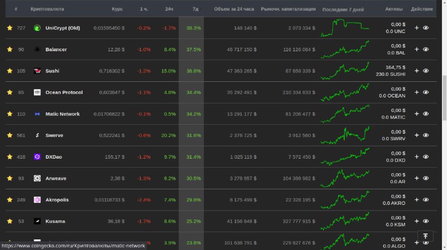Toggle eye icon on Balancer row

426,50
